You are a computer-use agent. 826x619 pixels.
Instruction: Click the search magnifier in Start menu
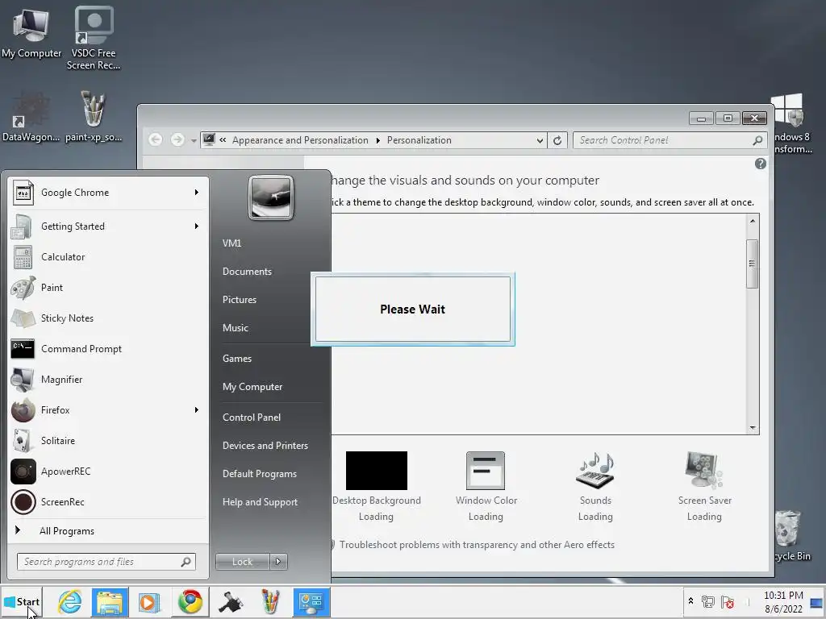point(186,562)
